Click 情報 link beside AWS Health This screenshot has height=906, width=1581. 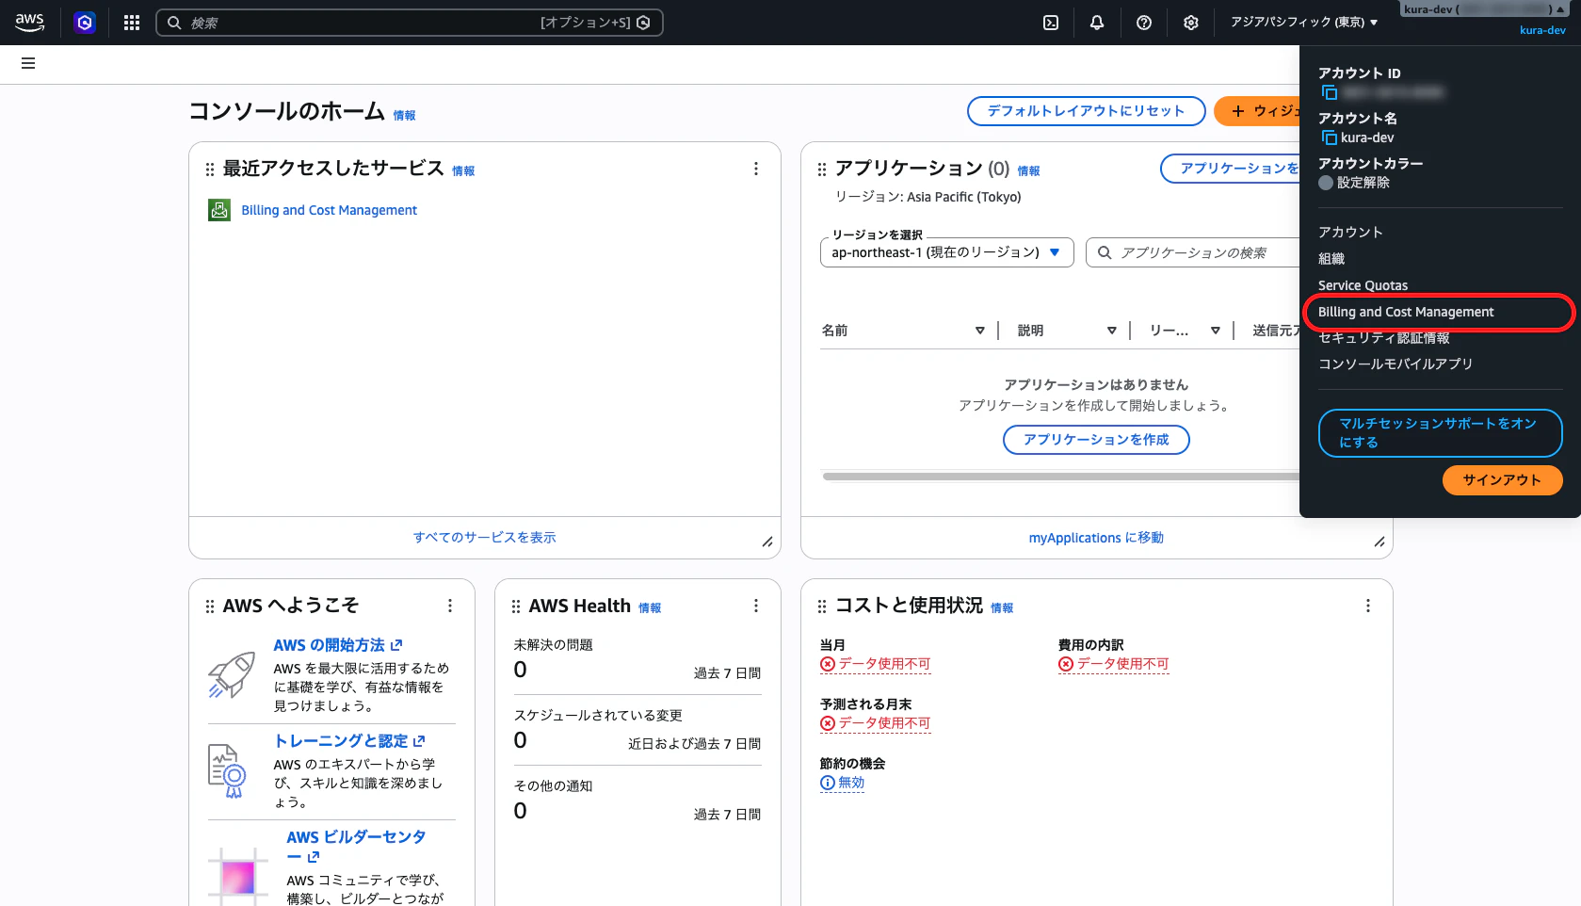tap(650, 607)
